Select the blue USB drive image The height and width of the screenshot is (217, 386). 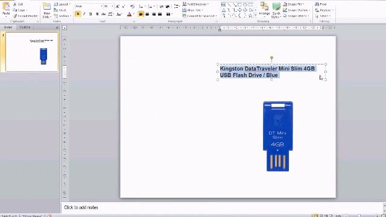(x=277, y=136)
